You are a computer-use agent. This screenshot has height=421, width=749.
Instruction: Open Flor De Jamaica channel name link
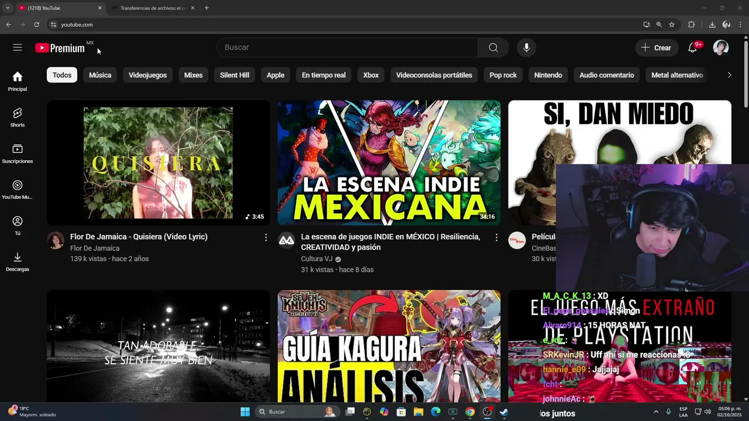pos(95,248)
